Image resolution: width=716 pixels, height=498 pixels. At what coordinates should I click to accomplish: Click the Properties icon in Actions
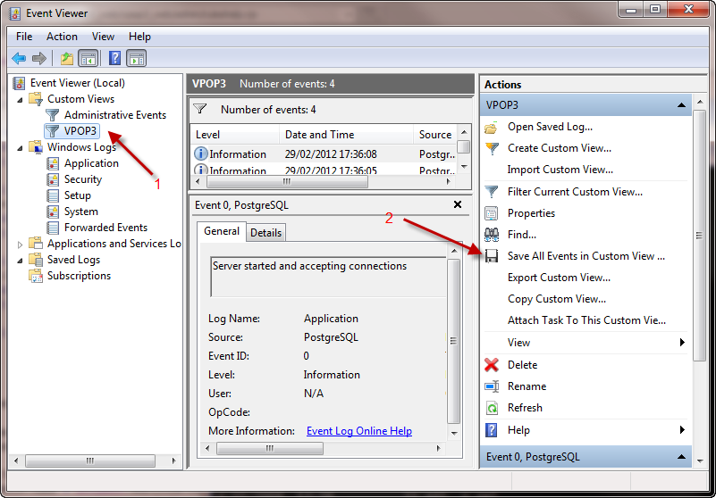[492, 213]
